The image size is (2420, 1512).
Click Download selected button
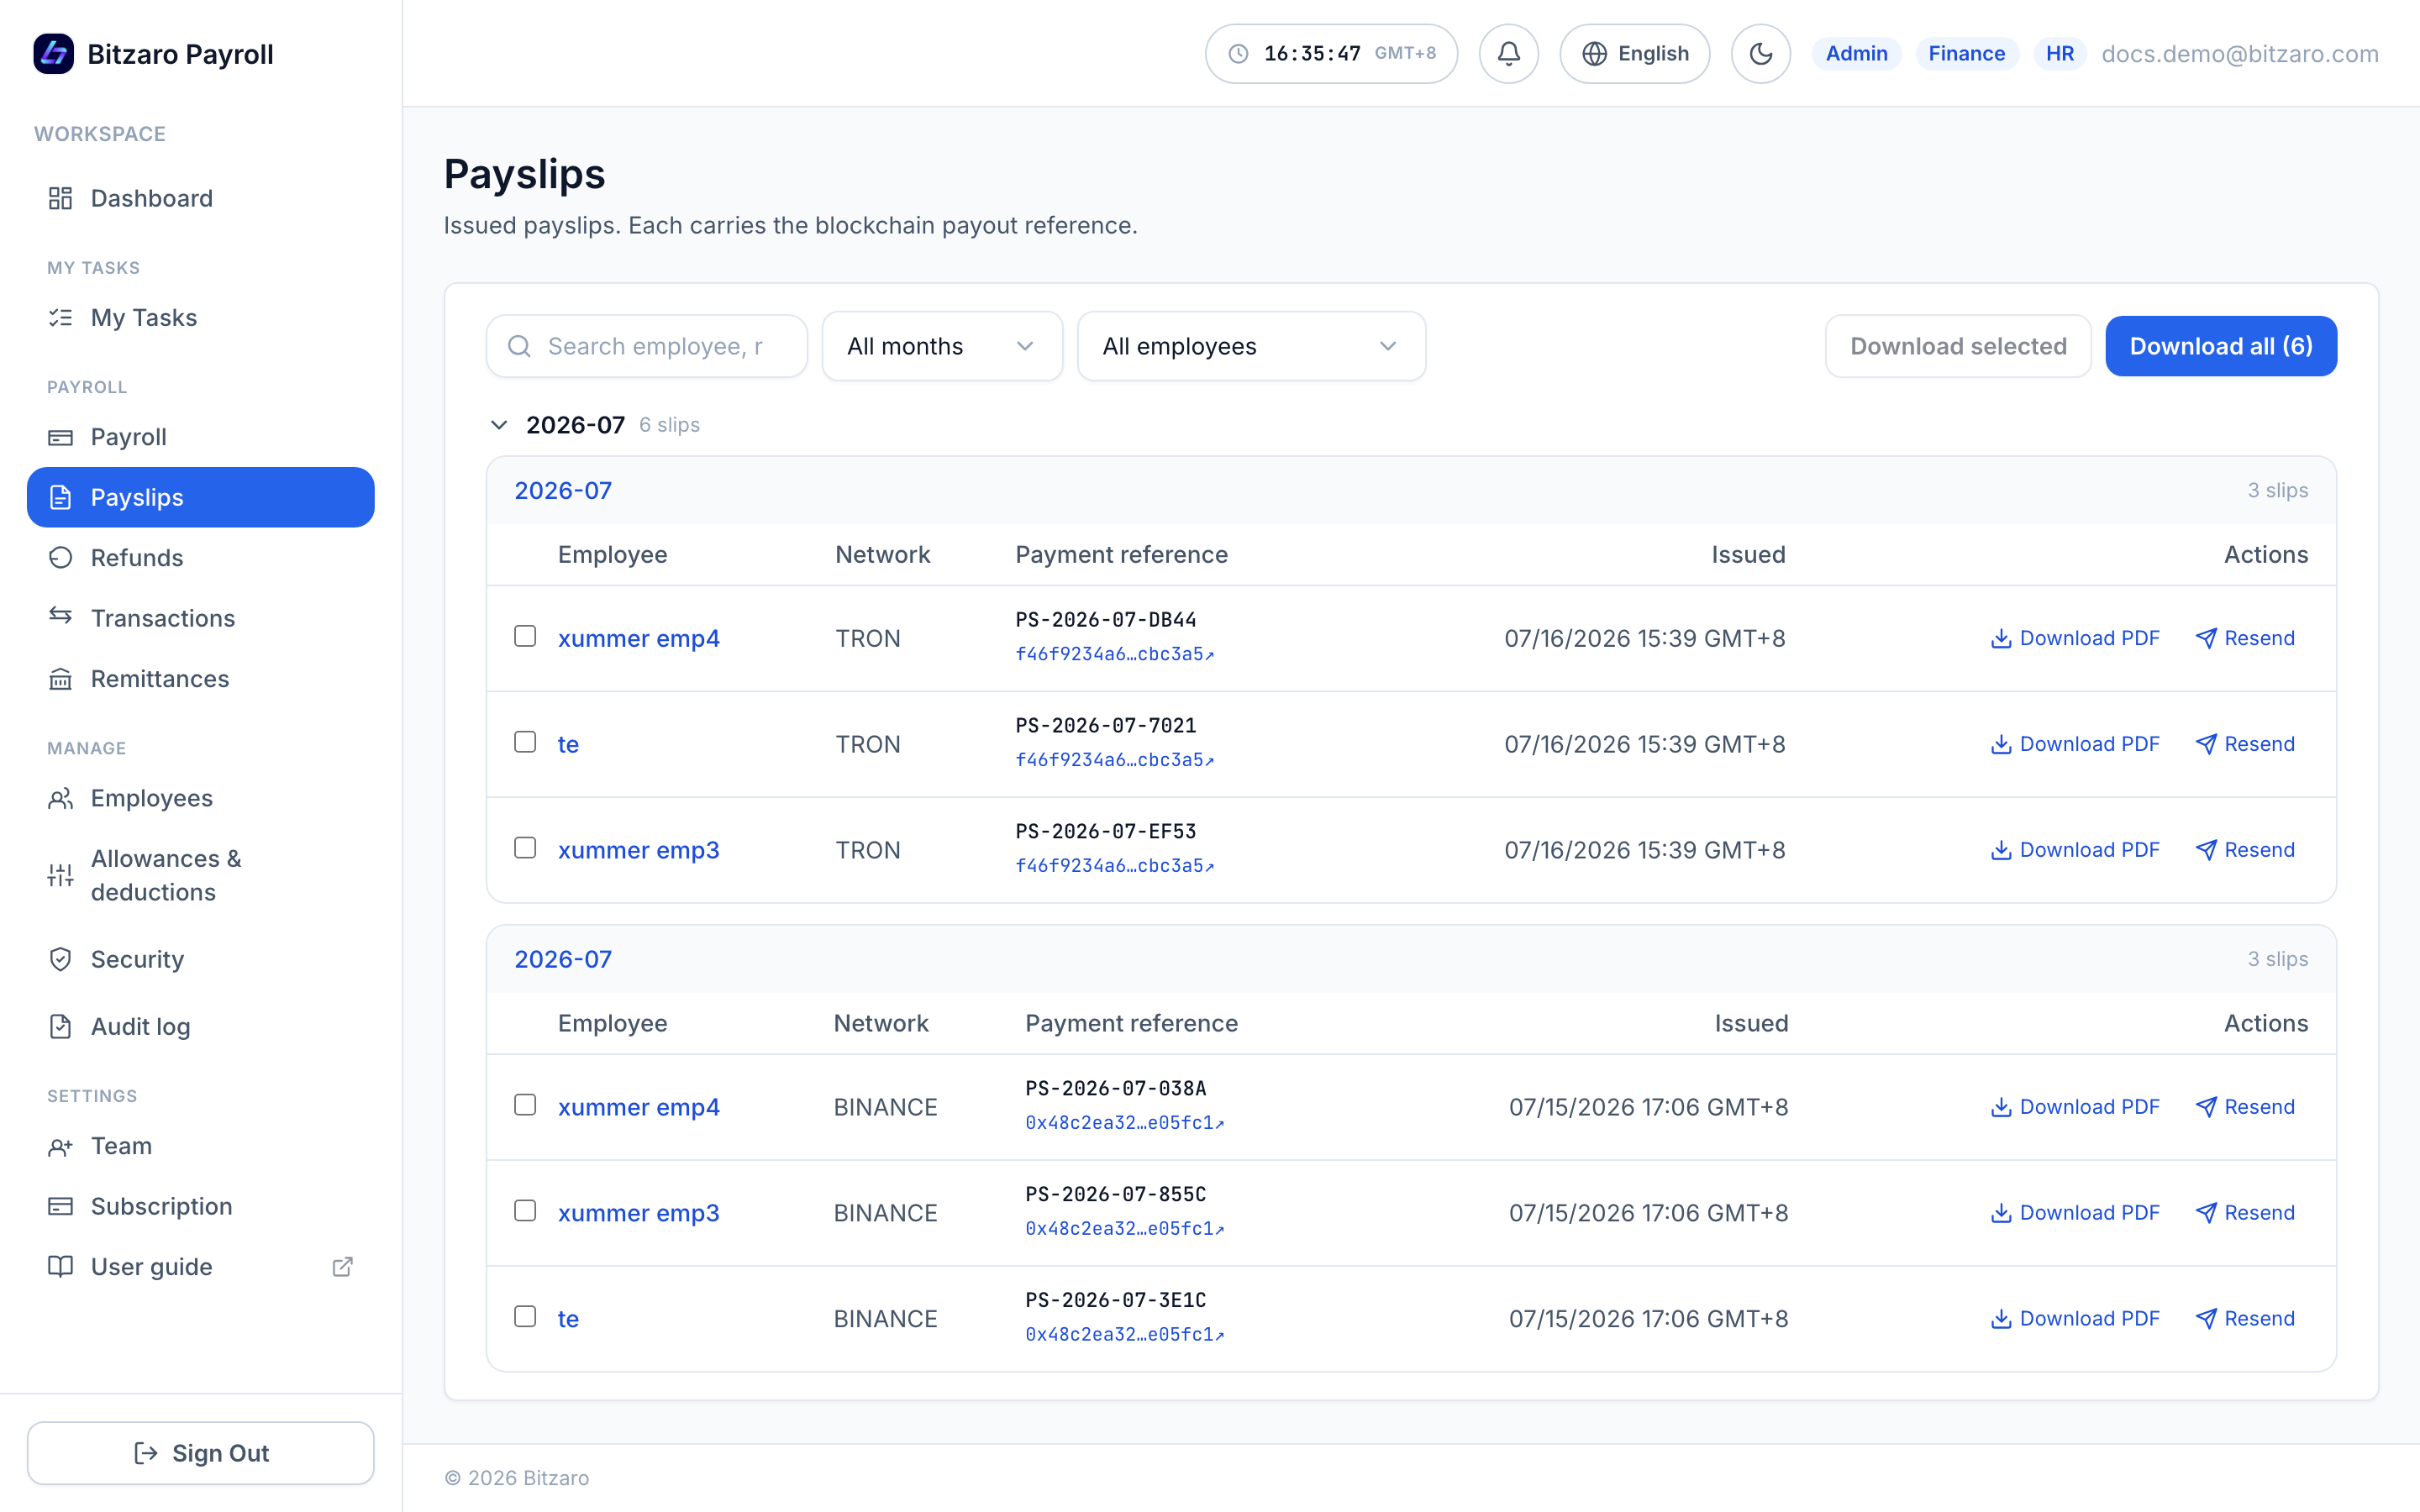[x=1958, y=346]
